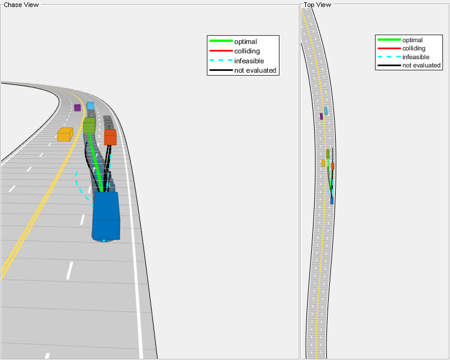Click the Top View panel title
Image resolution: width=450 pixels, height=360 pixels.
pyautogui.click(x=317, y=5)
